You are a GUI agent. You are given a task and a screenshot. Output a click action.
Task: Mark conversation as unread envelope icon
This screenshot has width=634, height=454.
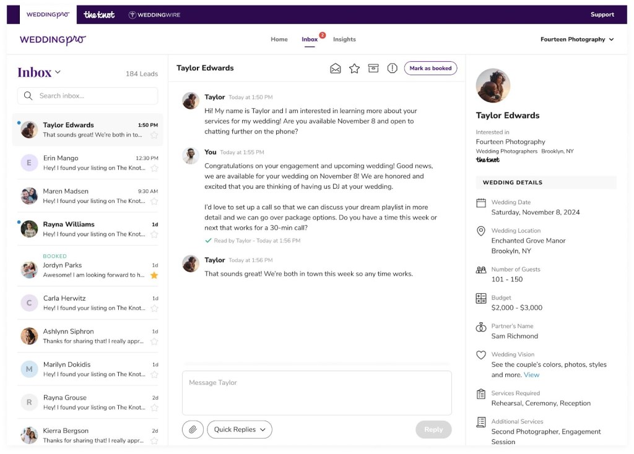coord(335,68)
